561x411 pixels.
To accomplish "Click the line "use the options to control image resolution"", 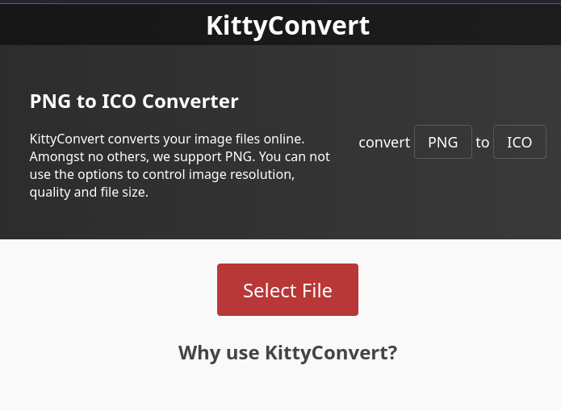I will coord(161,174).
